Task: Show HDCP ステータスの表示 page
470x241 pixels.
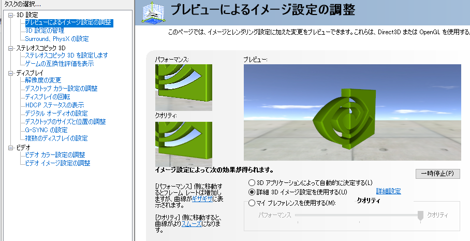Action: click(x=54, y=105)
